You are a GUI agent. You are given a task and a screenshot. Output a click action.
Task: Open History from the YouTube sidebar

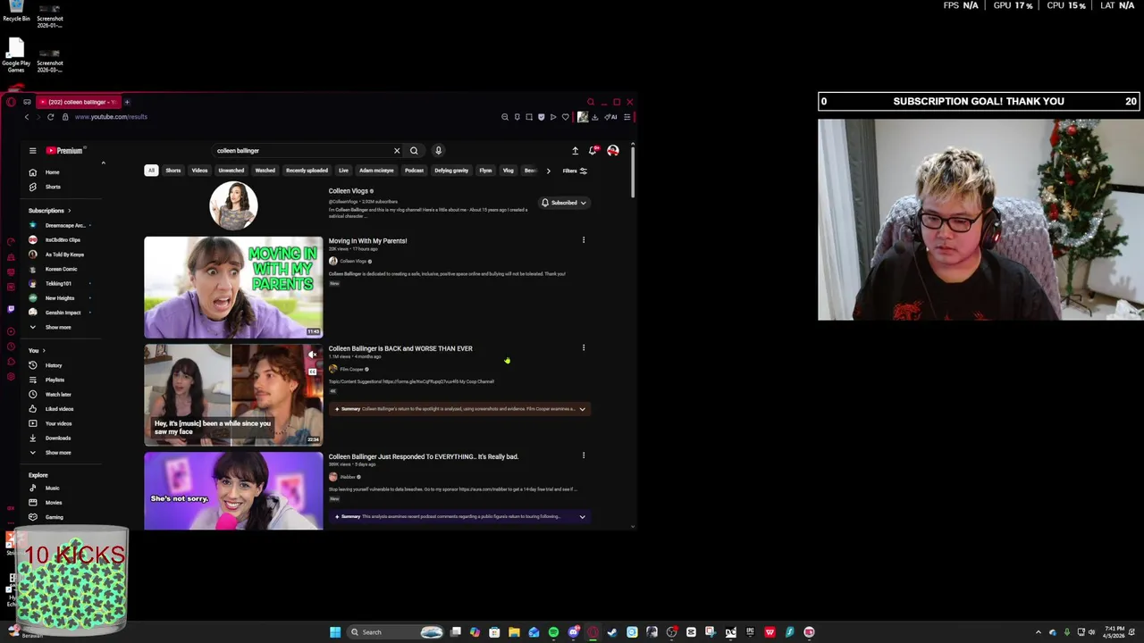click(54, 365)
